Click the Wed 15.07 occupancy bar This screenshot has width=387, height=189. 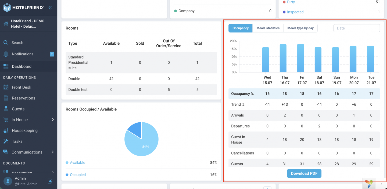coord(266,60)
